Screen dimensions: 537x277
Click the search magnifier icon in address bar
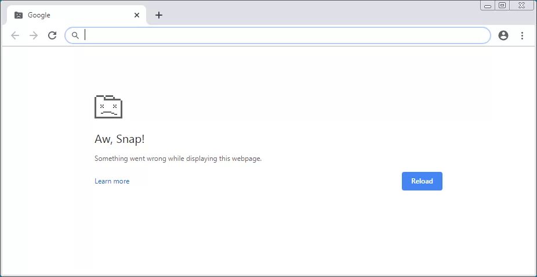click(75, 35)
